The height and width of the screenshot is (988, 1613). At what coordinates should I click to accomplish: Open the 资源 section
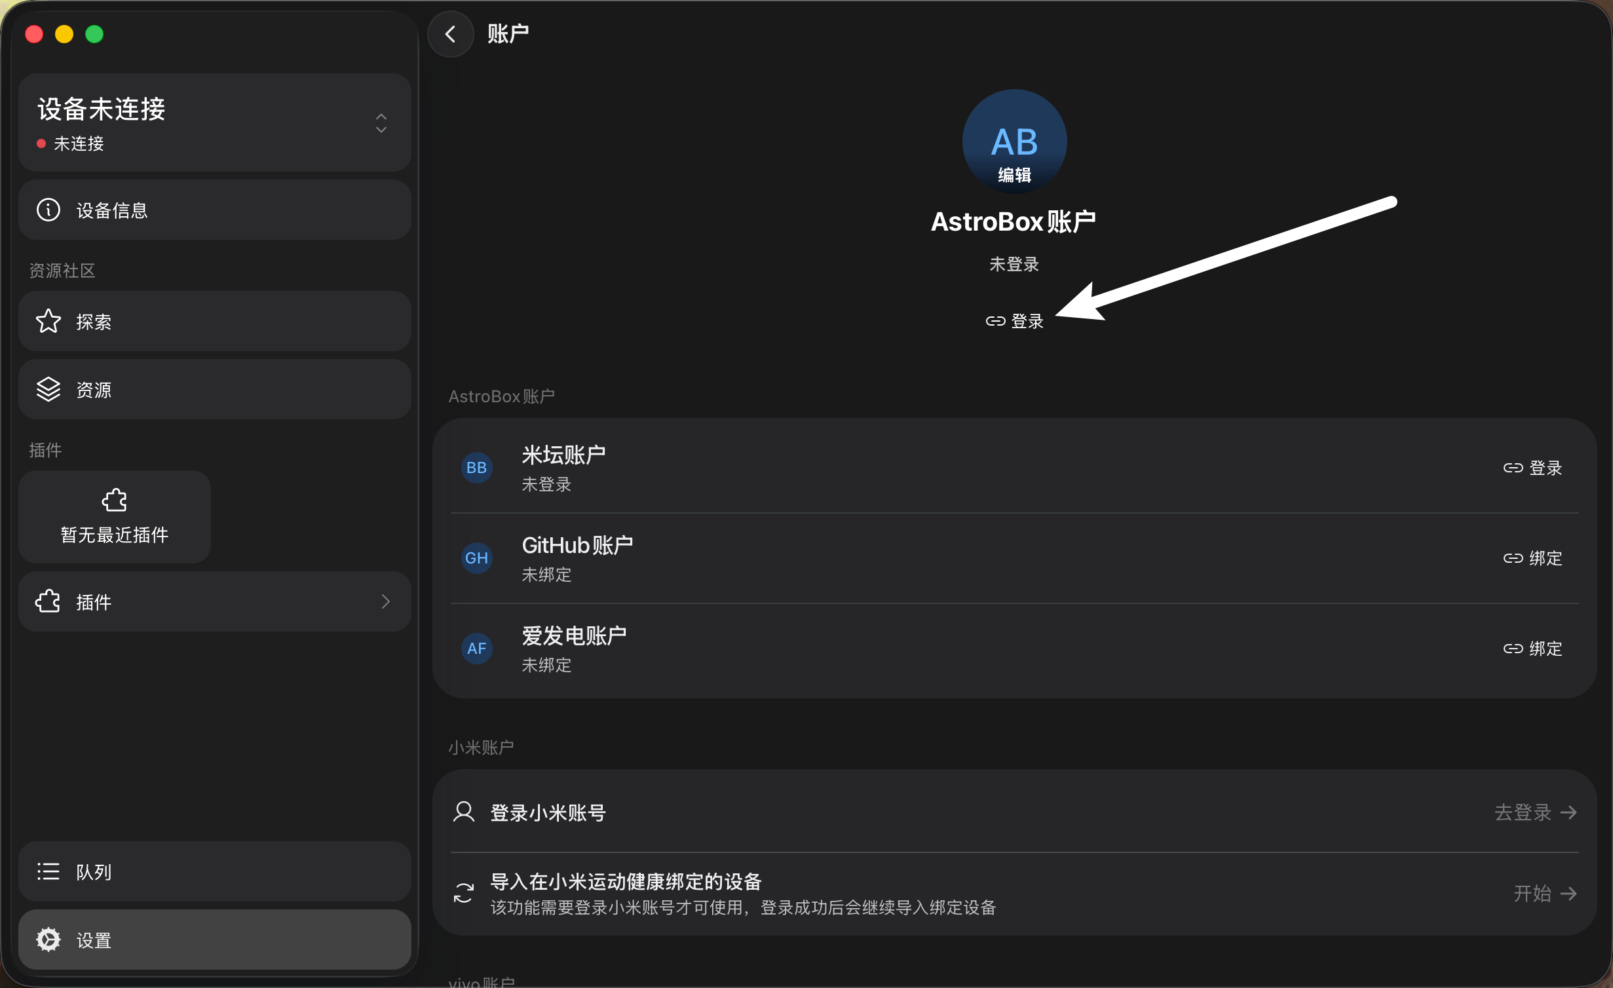click(215, 389)
